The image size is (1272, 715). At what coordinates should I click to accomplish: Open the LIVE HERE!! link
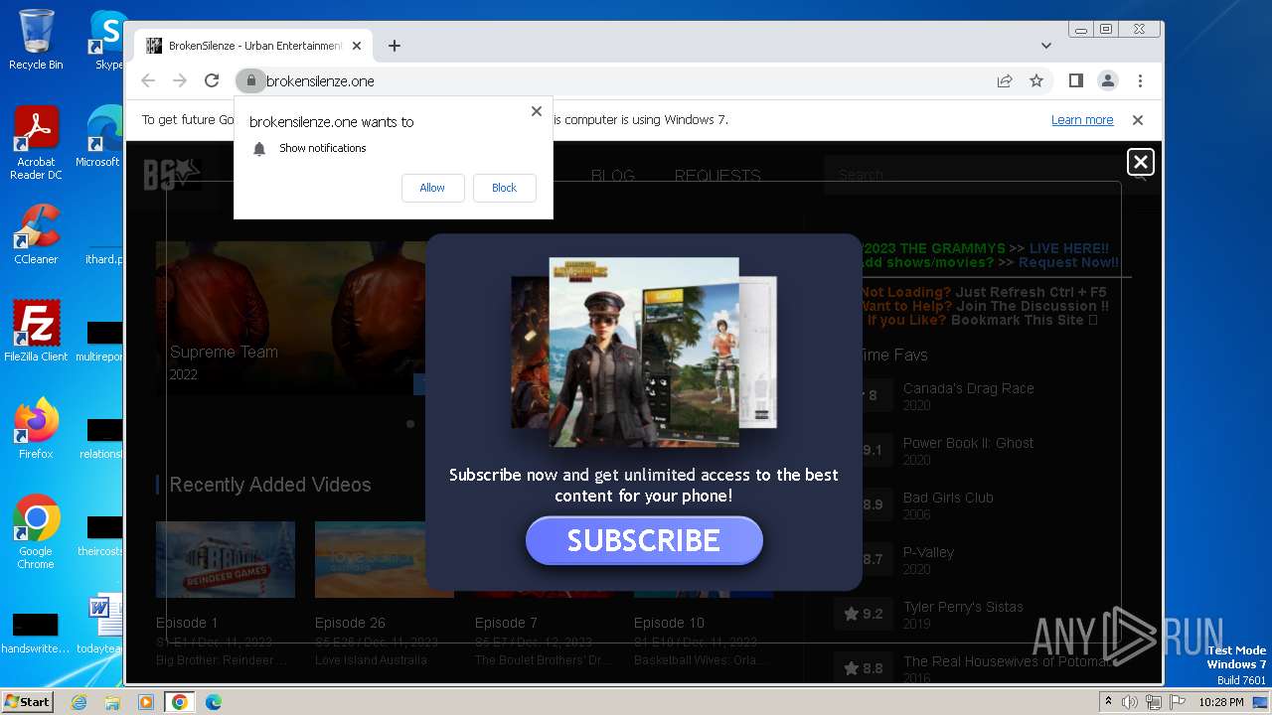[1068, 248]
